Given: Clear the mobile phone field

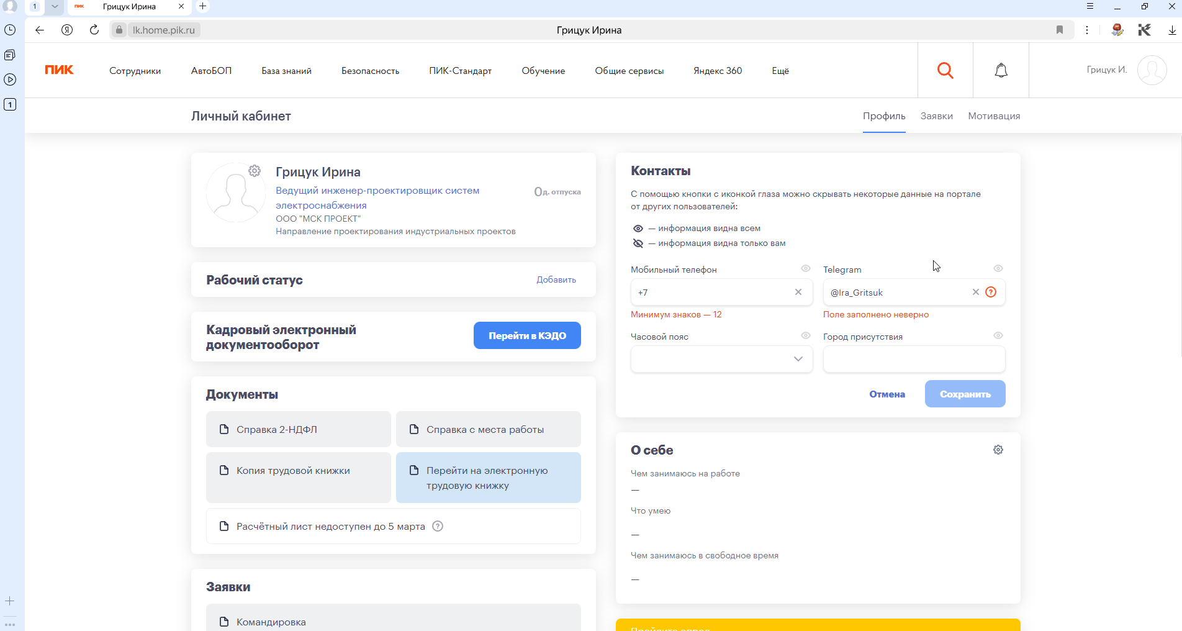Looking at the screenshot, I should tap(798, 292).
